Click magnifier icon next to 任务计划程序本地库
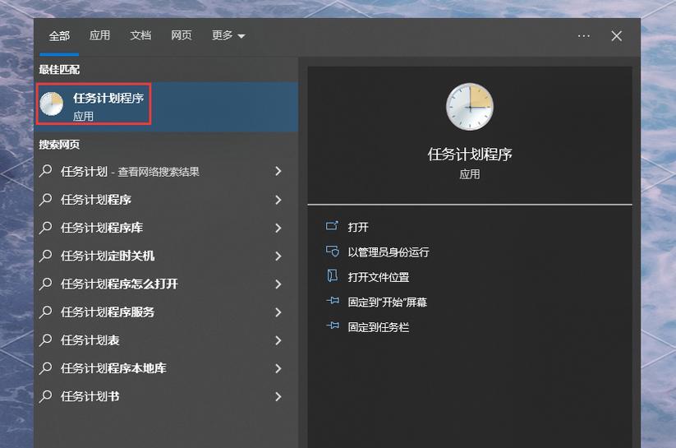 tap(46, 368)
